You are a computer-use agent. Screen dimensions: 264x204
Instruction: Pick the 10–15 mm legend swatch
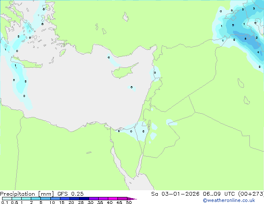pos(55,199)
